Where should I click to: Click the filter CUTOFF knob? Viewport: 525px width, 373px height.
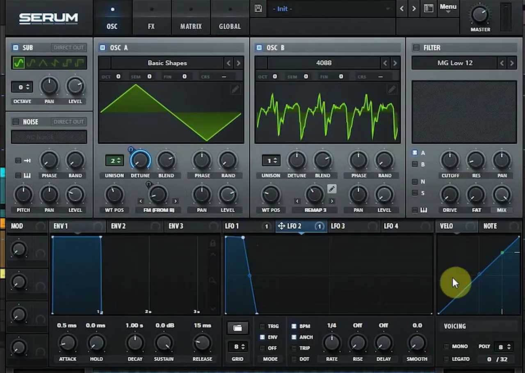tap(450, 160)
